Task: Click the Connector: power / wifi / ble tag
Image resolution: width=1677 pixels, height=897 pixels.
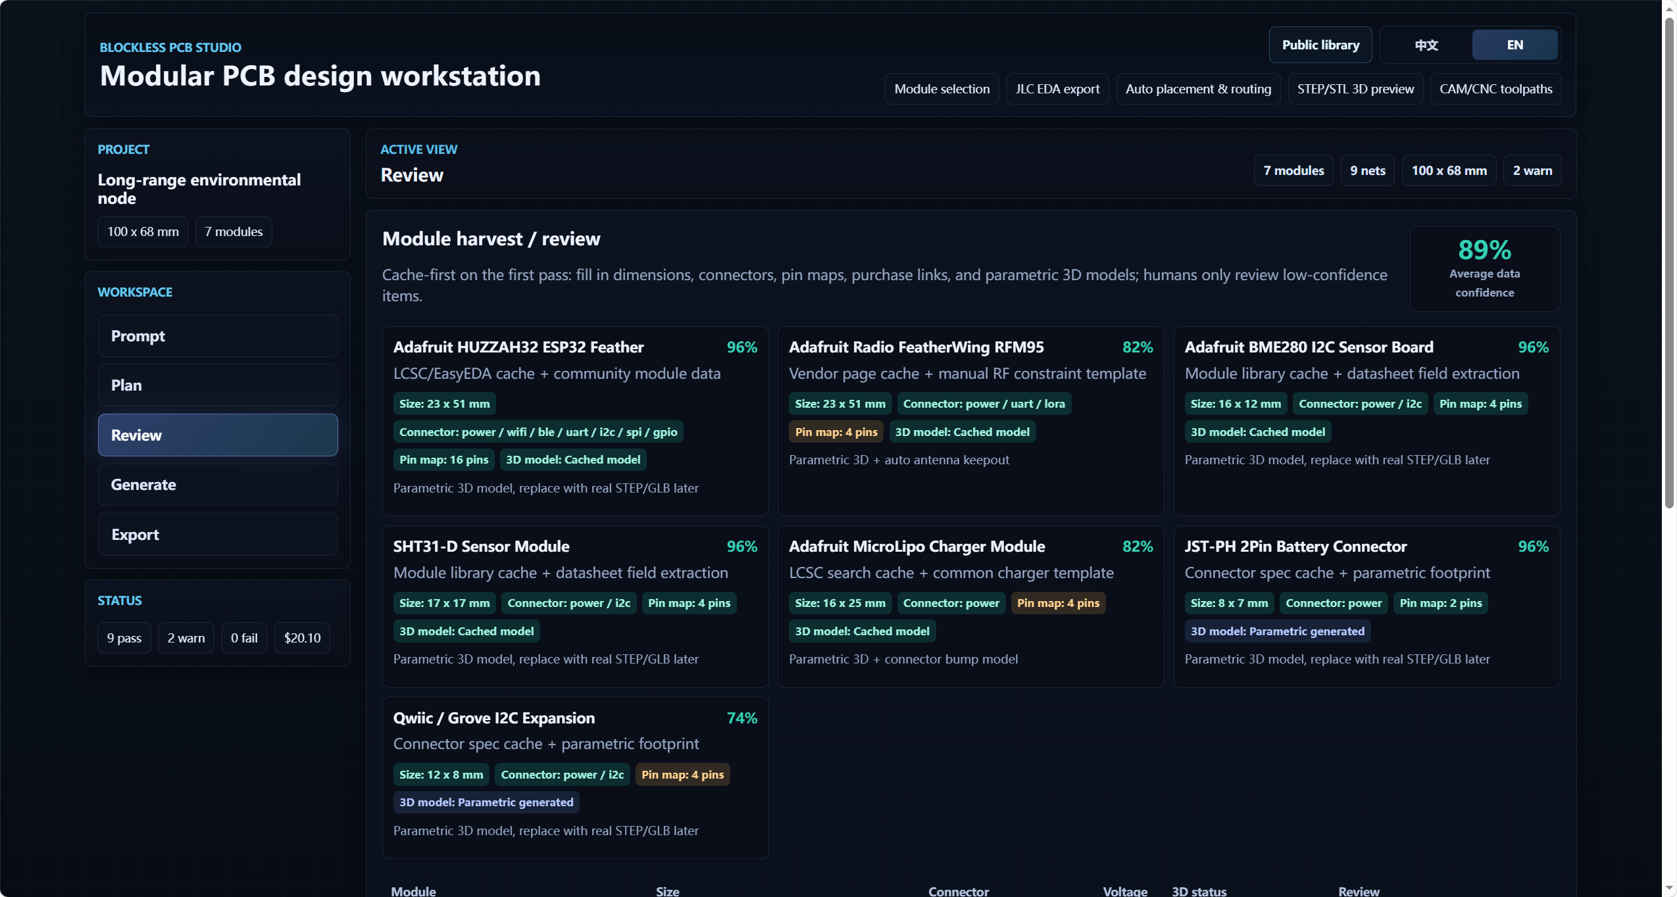Action: [x=538, y=432]
